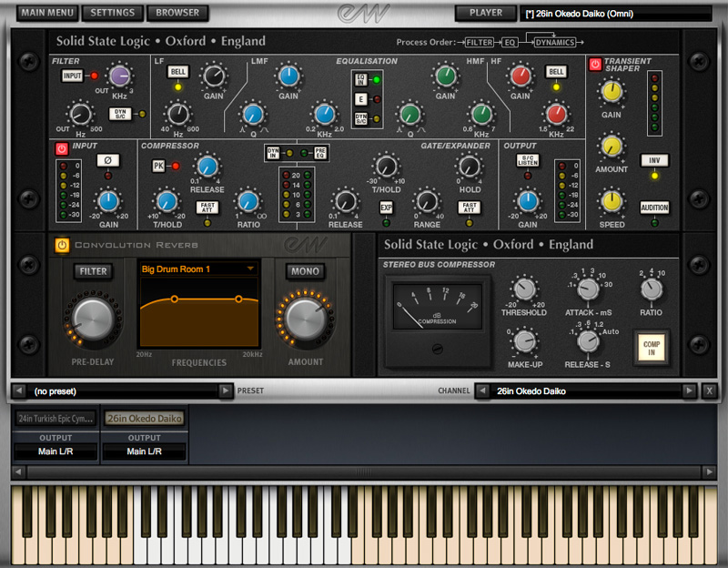Click the bus compressor MAKE-UP knob
The height and width of the screenshot is (568, 728).
click(524, 341)
